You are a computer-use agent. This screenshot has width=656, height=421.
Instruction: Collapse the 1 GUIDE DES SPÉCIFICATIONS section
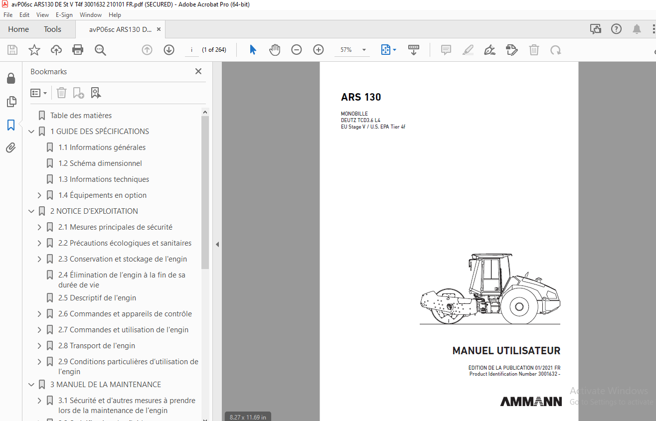pos(31,132)
